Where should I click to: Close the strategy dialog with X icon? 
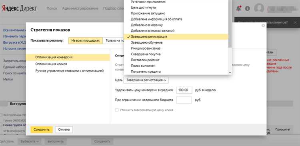[263, 25]
